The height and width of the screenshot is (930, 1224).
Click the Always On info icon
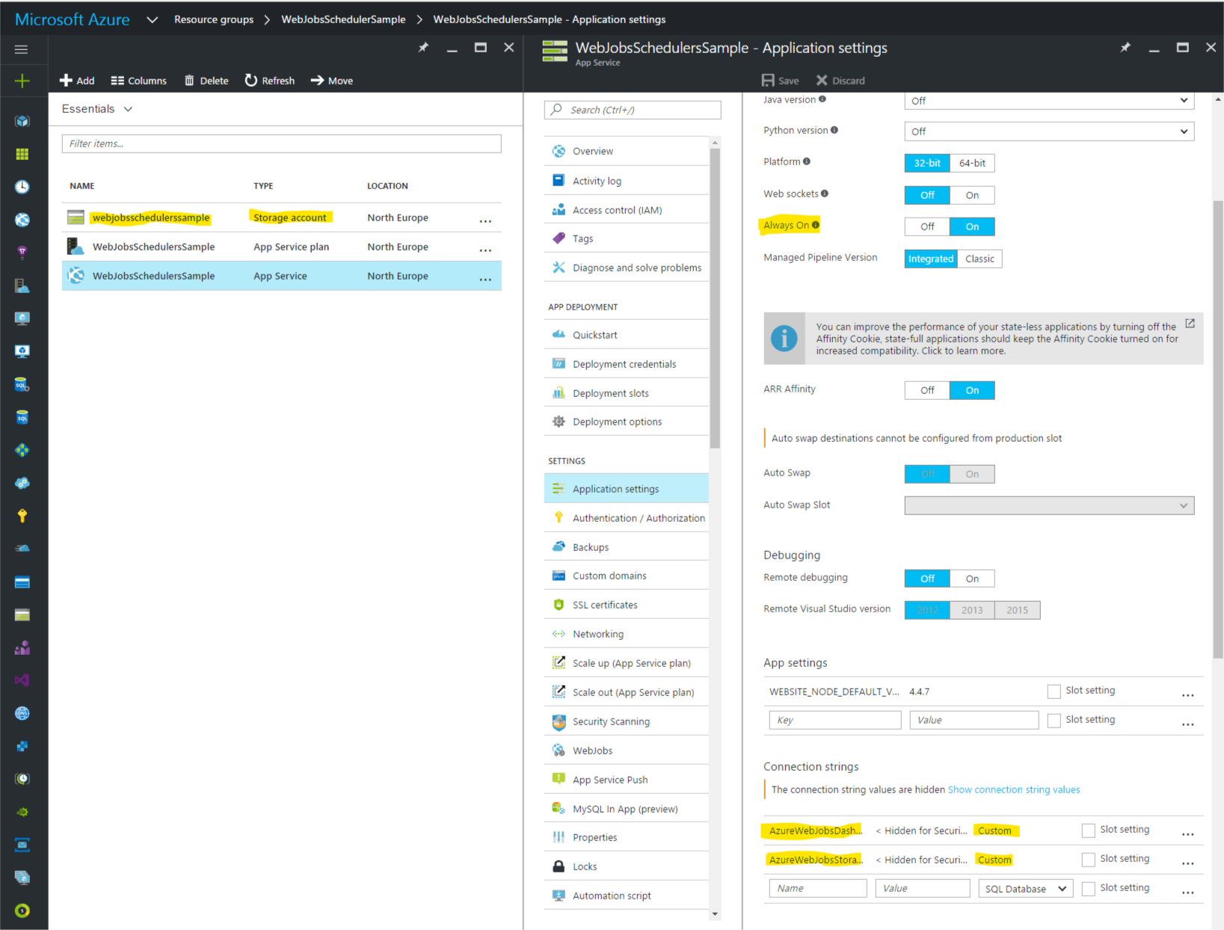(x=816, y=224)
